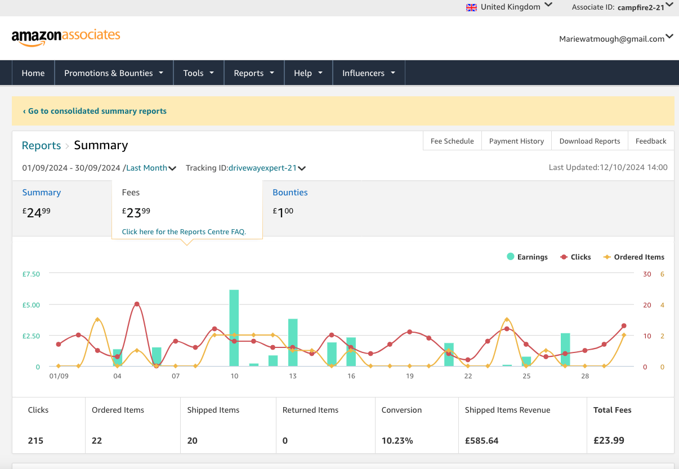Click the Amazon Associates logo

tap(66, 37)
